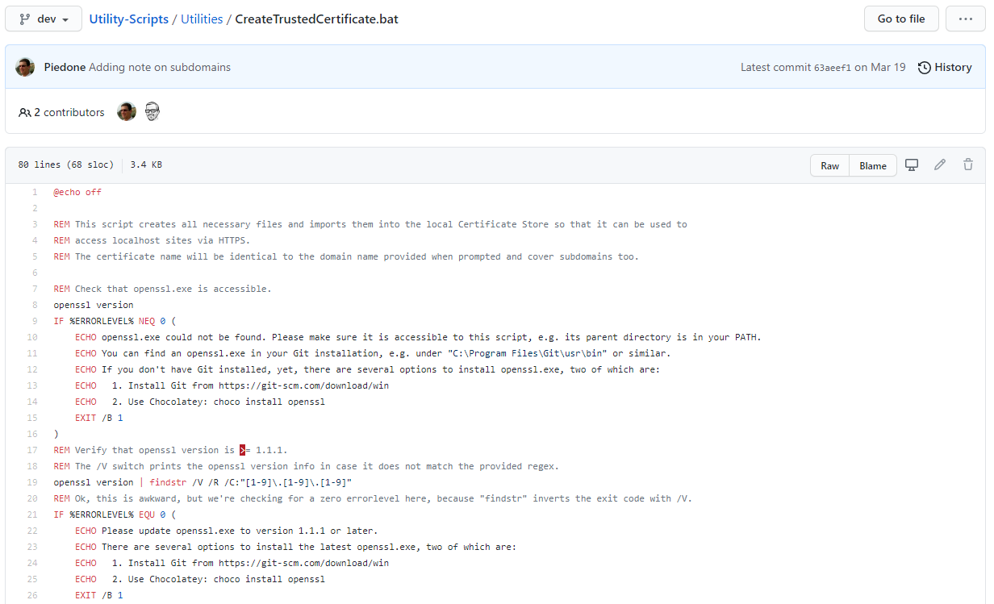Click the closing parenthesis on line 16
This screenshot has width=994, height=604.
56,434
